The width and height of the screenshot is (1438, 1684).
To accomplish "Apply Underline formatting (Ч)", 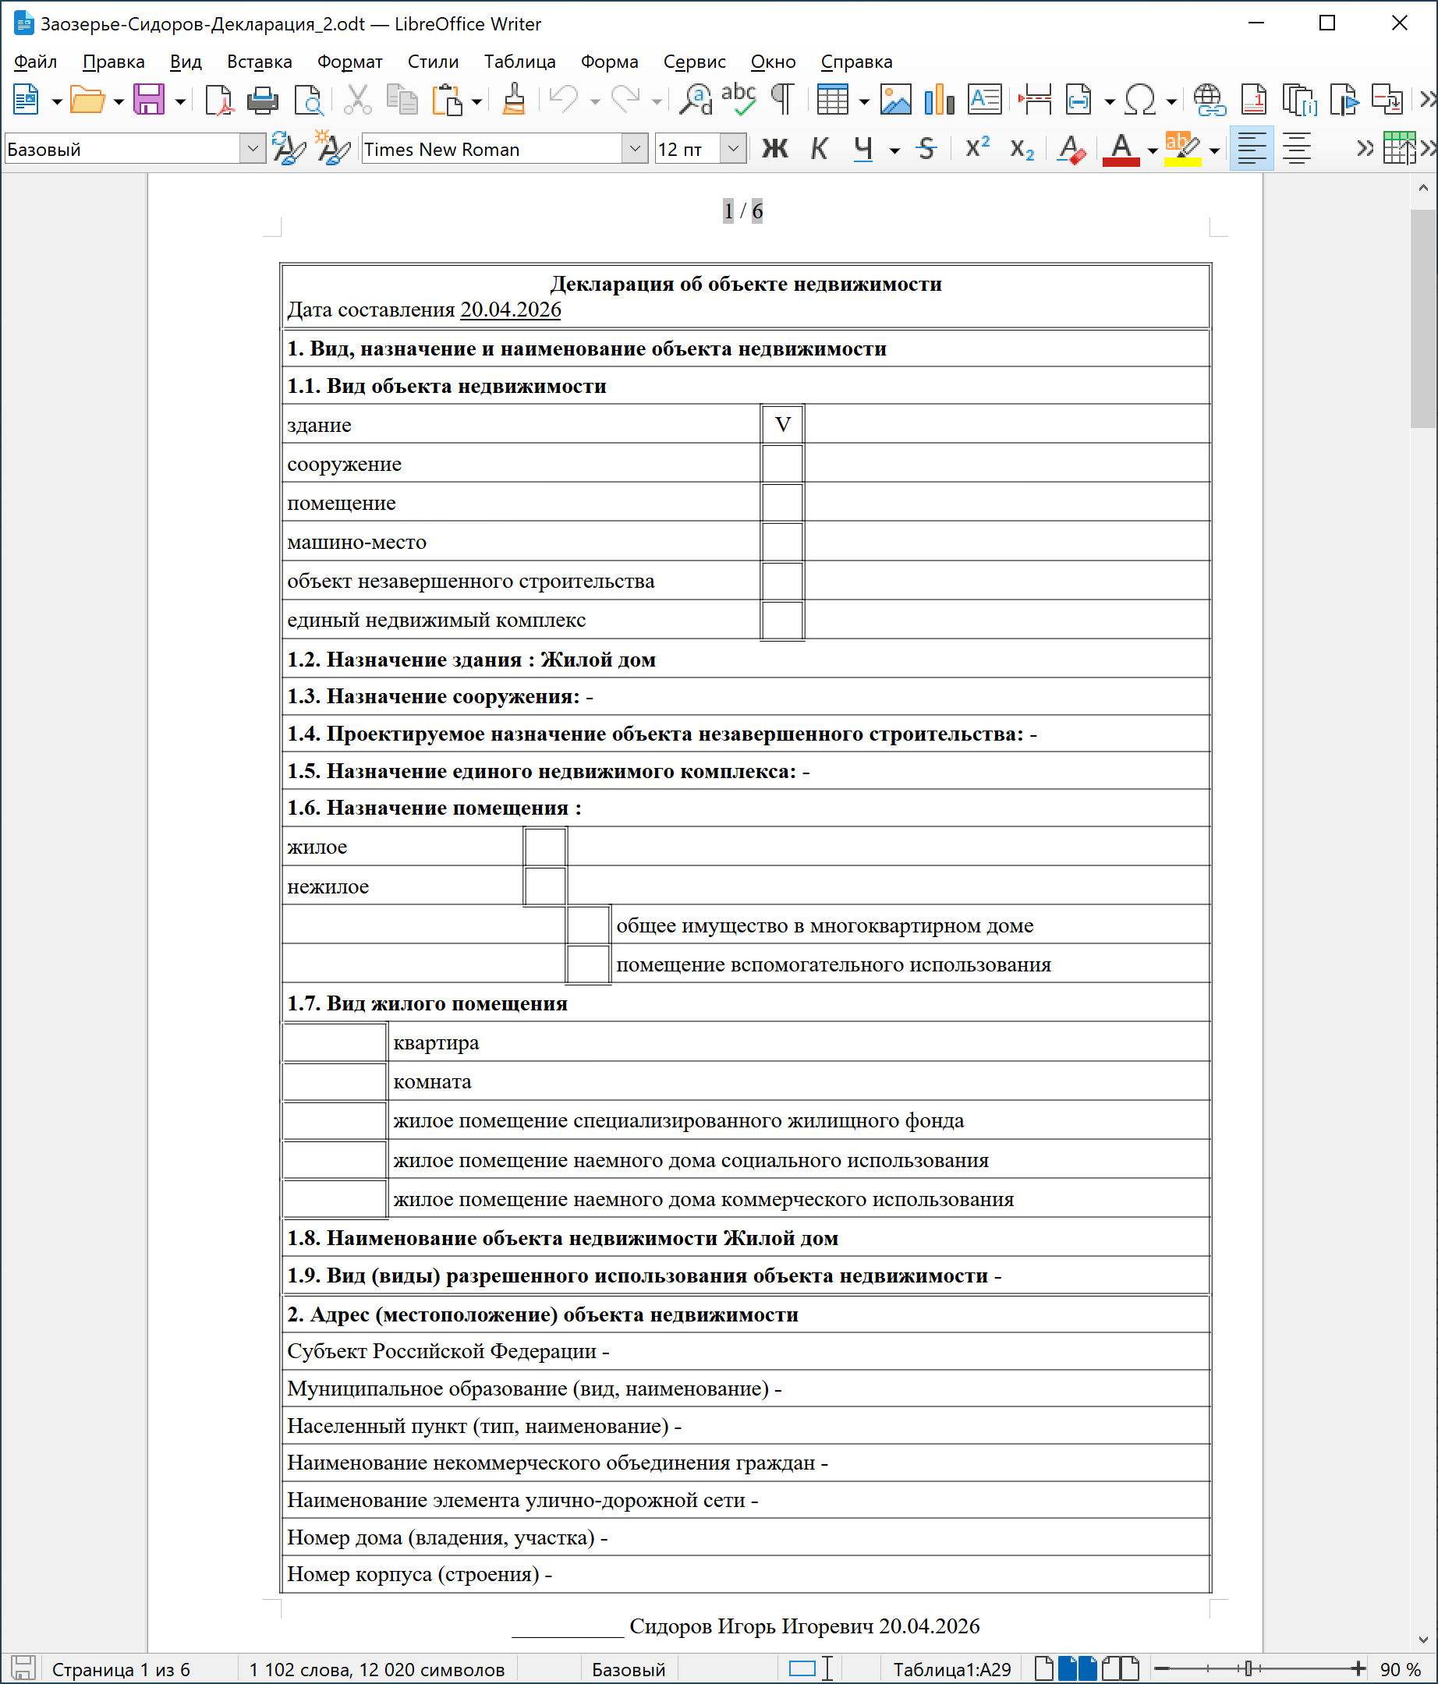I will [863, 149].
